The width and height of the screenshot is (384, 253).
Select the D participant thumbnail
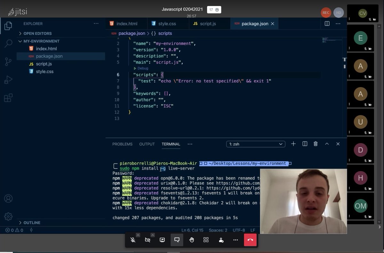tap(361, 150)
